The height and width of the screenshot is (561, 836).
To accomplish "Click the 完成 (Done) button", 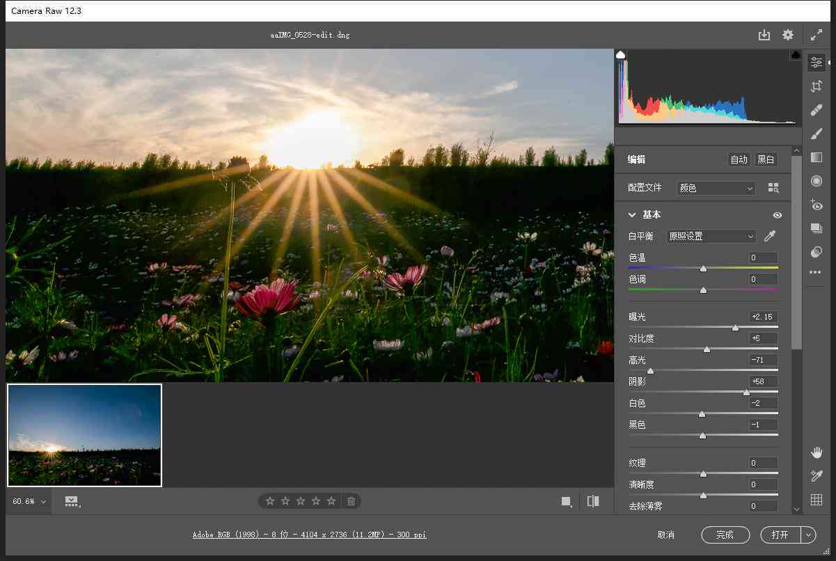I will coord(725,535).
